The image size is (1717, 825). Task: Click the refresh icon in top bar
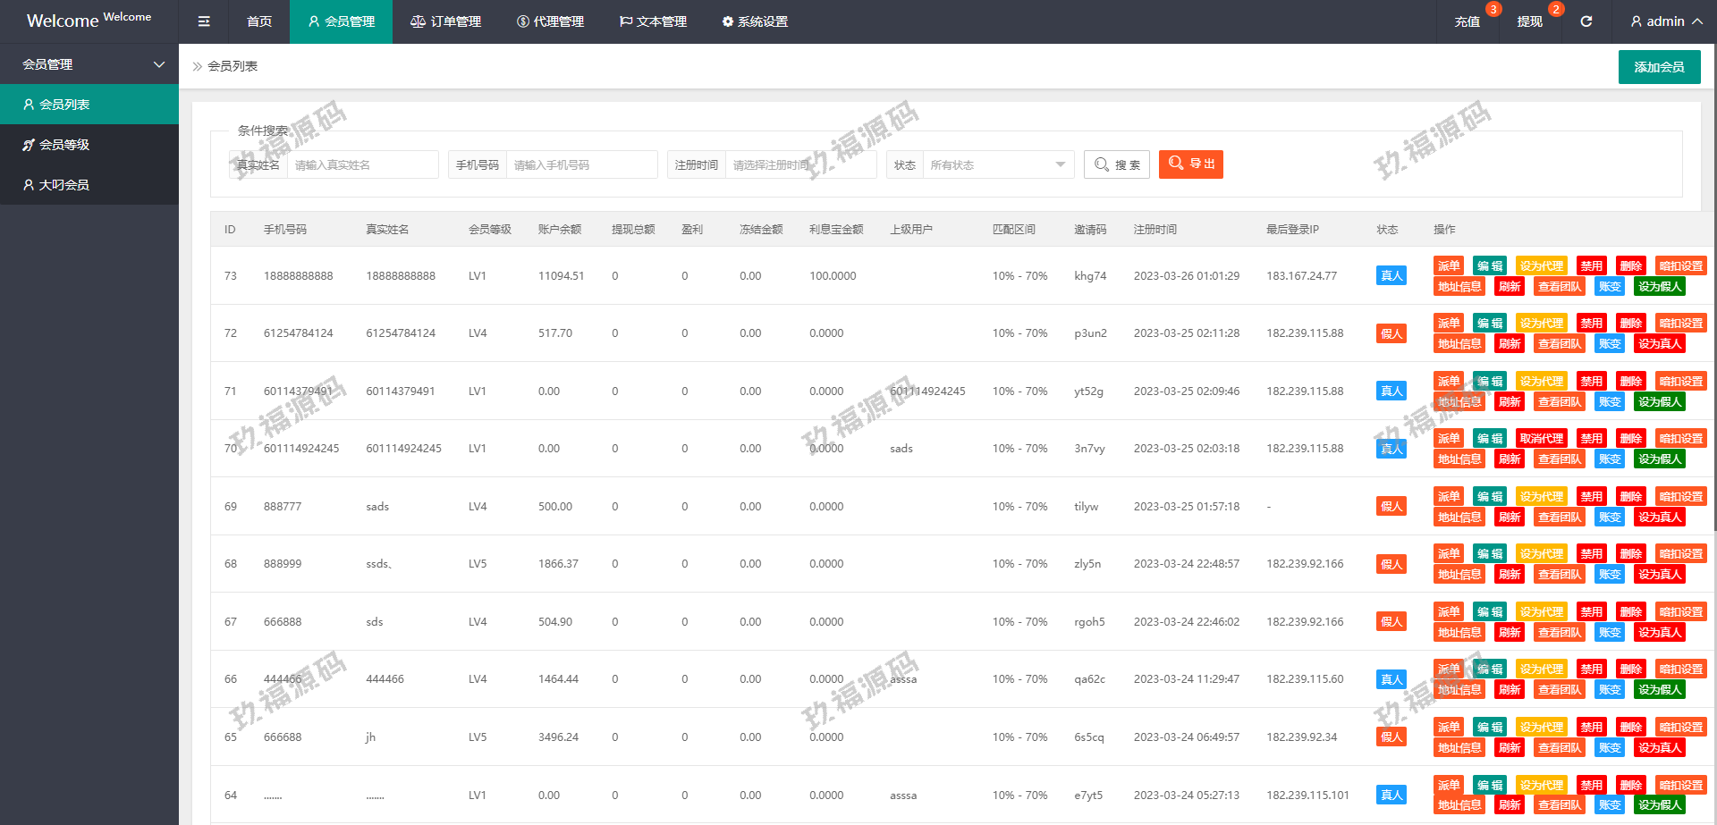(x=1586, y=21)
